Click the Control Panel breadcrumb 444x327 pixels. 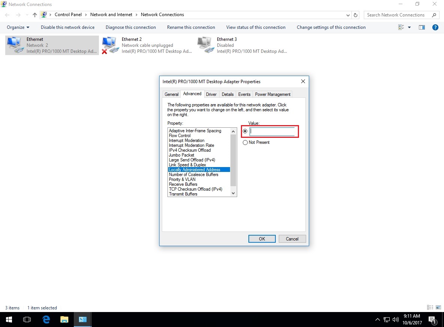68,15
